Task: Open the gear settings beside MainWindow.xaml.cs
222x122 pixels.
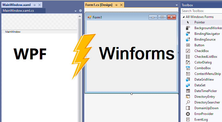Action: tap(80, 11)
